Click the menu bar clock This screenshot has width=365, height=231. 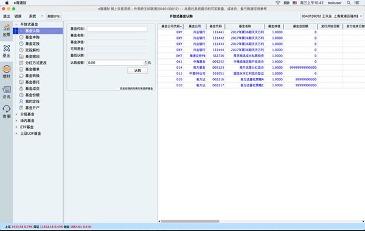tap(311, 3)
